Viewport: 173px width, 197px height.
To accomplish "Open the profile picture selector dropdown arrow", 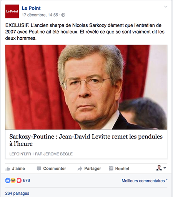I will click(165, 168).
